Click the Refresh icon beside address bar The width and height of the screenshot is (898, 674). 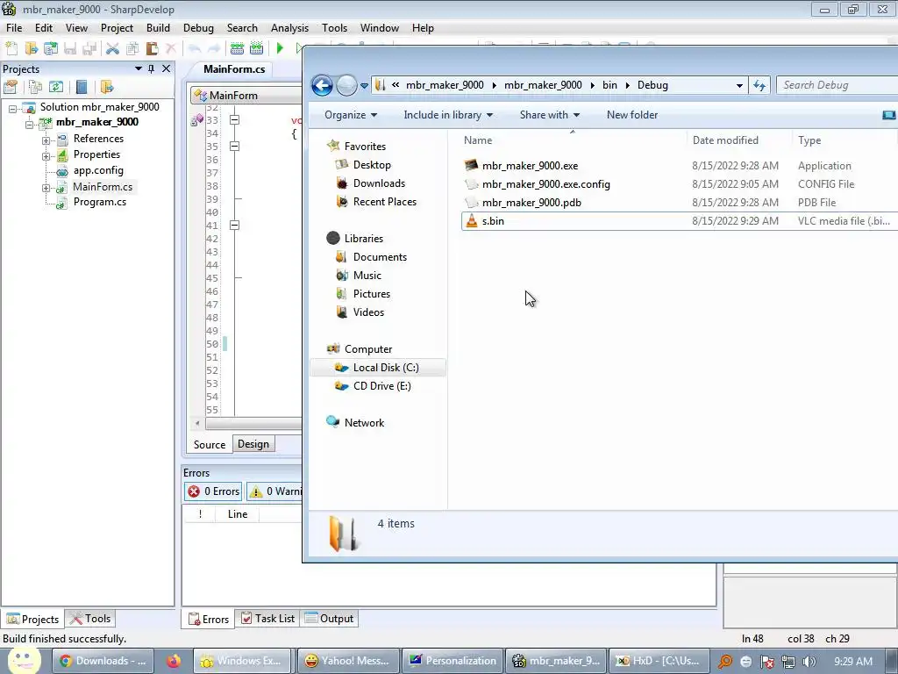pos(759,85)
